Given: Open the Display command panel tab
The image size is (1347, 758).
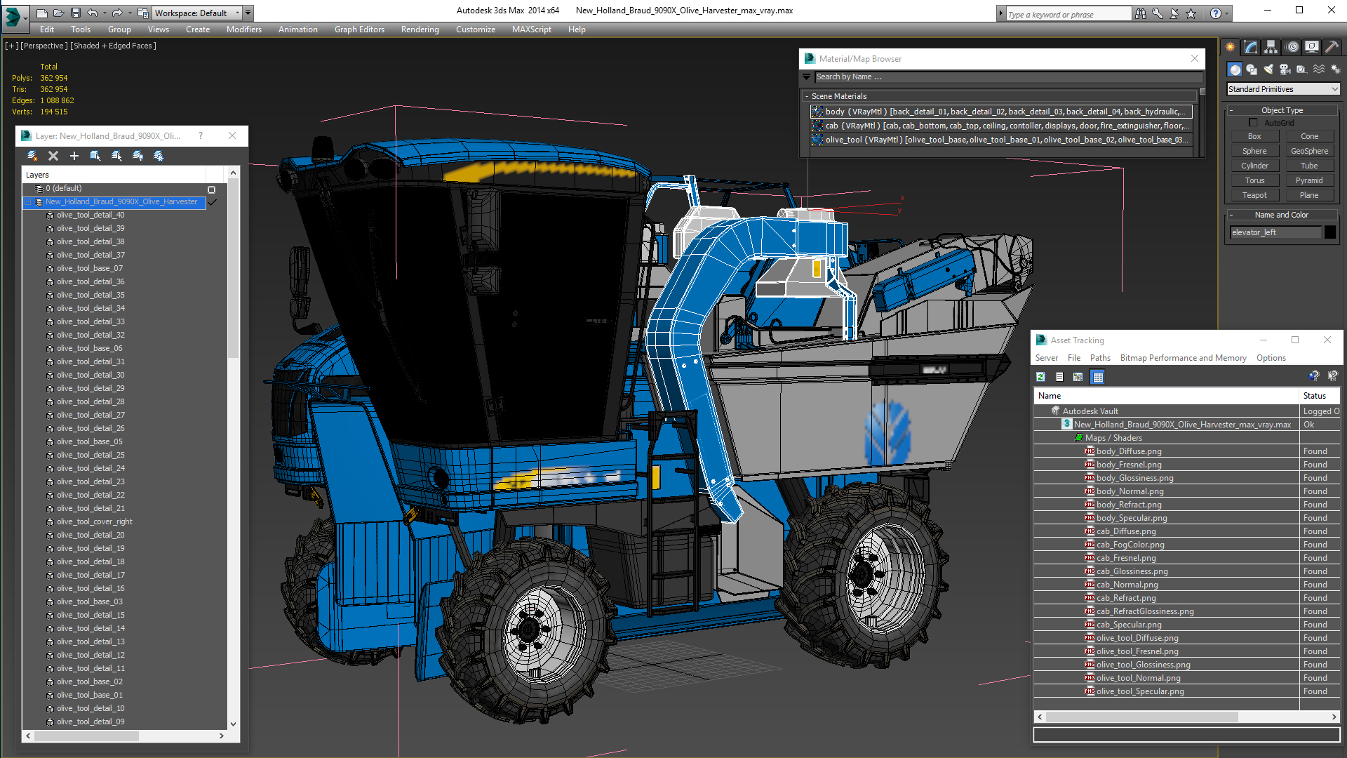Looking at the screenshot, I should pos(1312,47).
